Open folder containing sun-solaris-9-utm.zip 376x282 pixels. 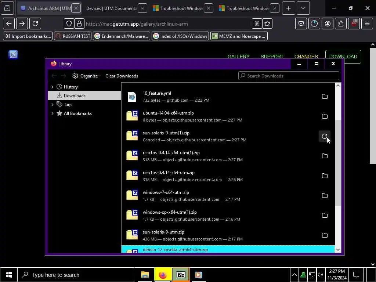point(325,235)
